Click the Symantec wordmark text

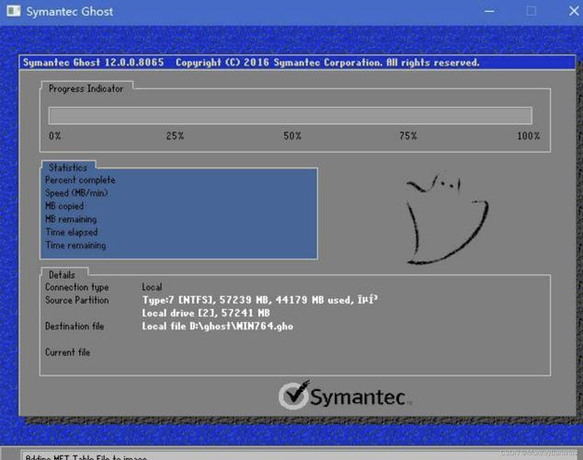[358, 397]
